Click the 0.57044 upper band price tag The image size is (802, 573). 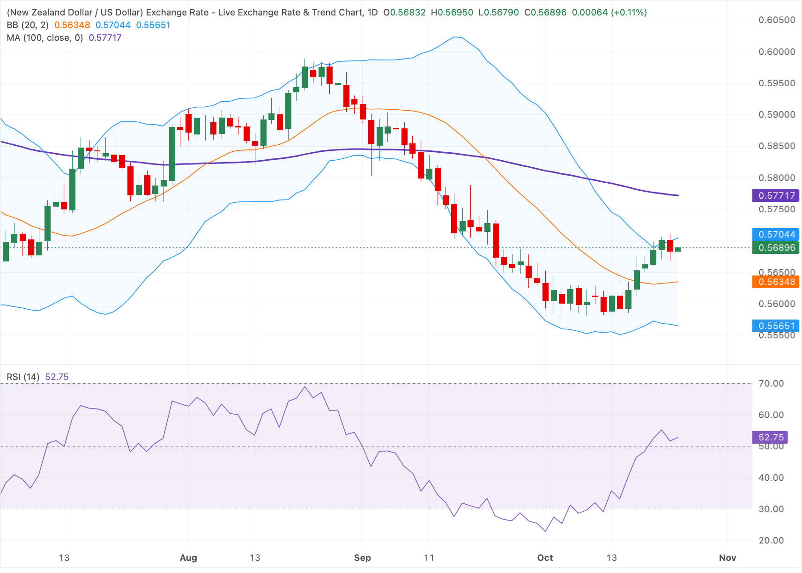pyautogui.click(x=776, y=234)
